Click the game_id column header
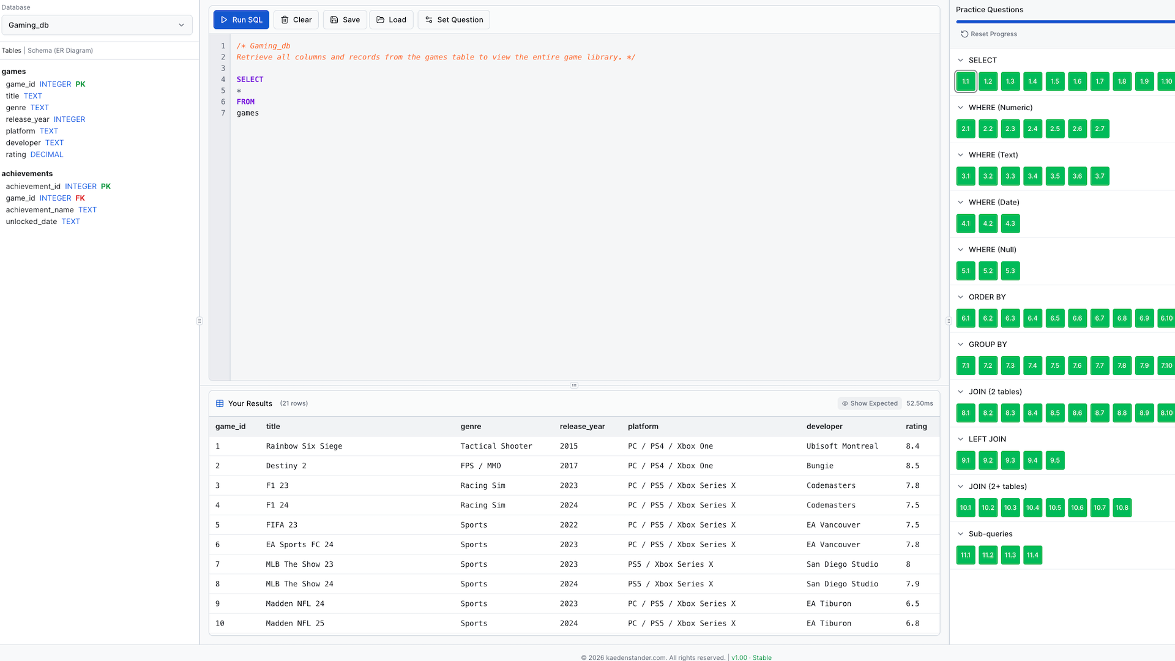The width and height of the screenshot is (1175, 661). pyautogui.click(x=231, y=427)
